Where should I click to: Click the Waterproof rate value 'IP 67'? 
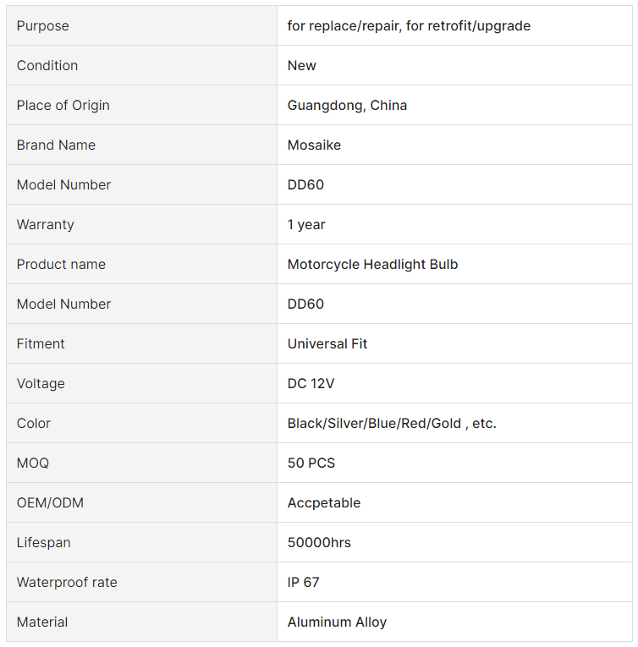click(x=304, y=582)
